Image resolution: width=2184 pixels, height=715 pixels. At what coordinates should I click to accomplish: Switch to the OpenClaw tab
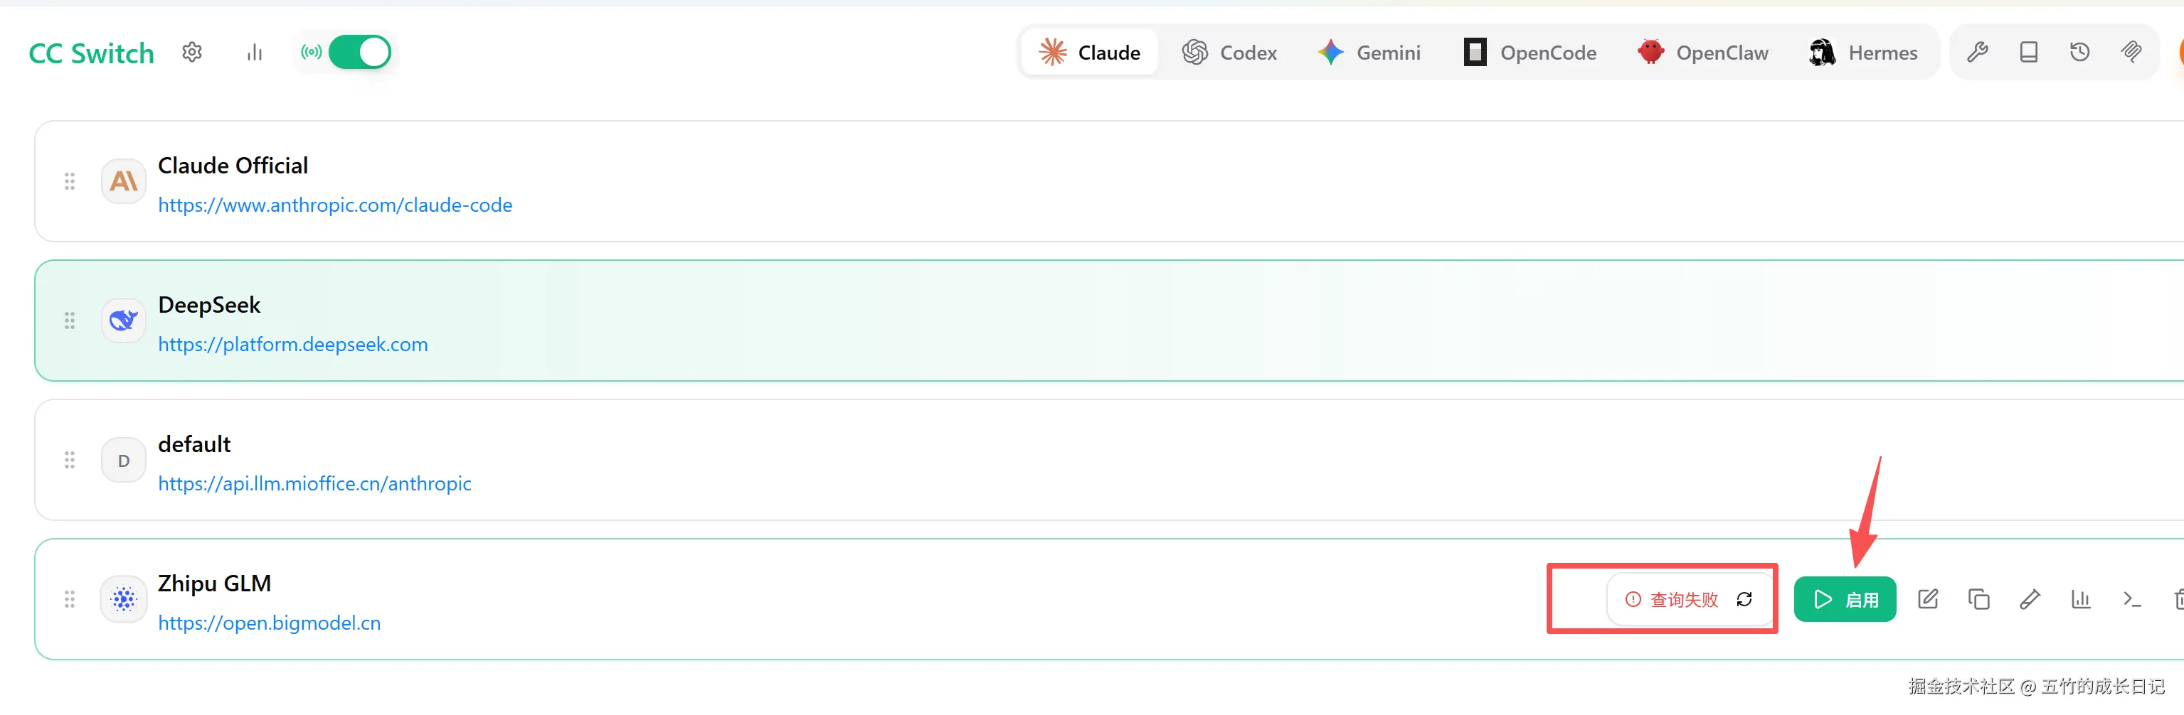click(1702, 53)
